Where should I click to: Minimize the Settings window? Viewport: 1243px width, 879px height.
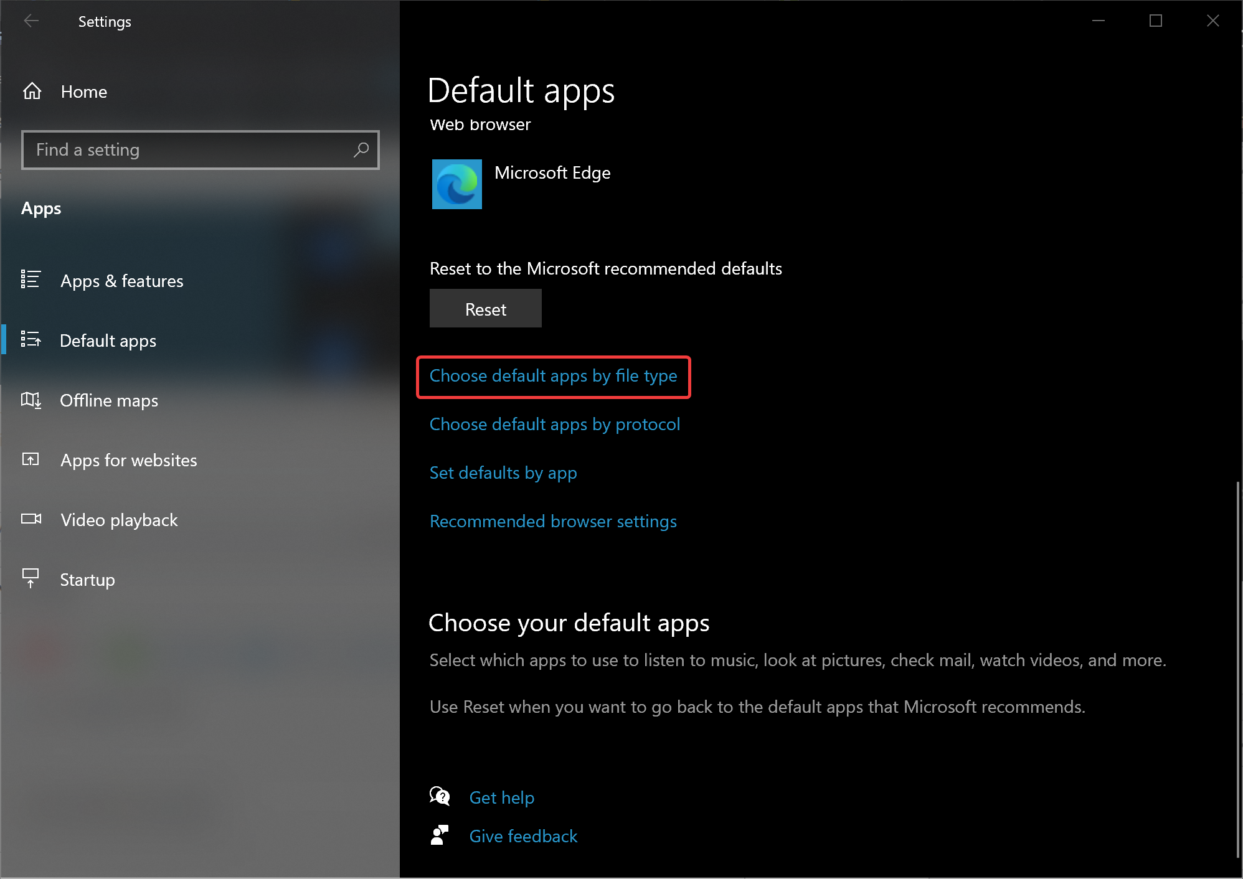(1099, 21)
